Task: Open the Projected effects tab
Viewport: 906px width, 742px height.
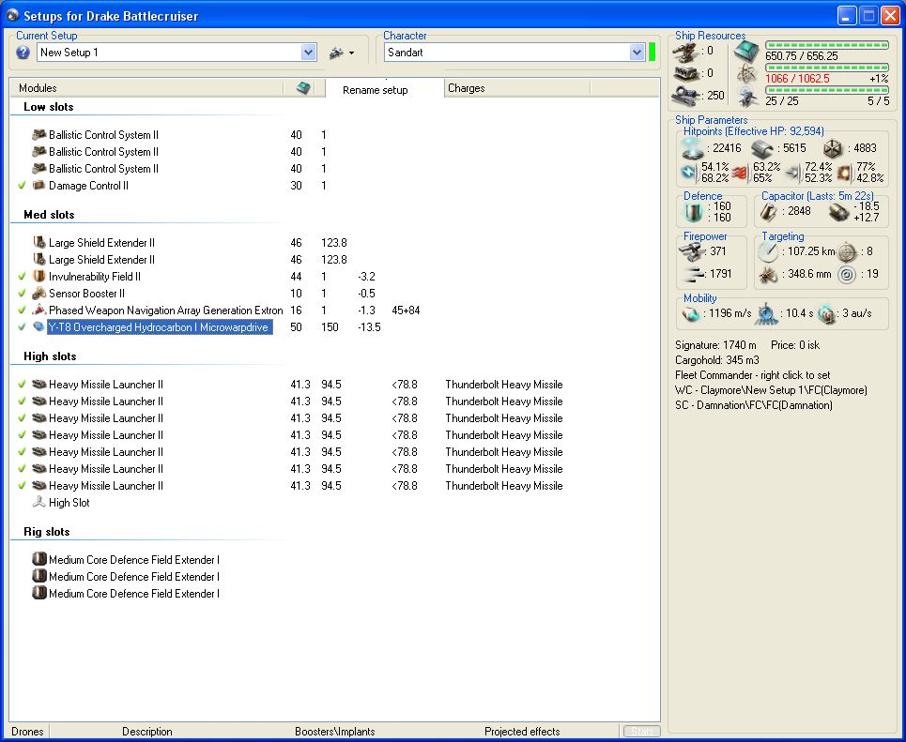Action: 522,732
